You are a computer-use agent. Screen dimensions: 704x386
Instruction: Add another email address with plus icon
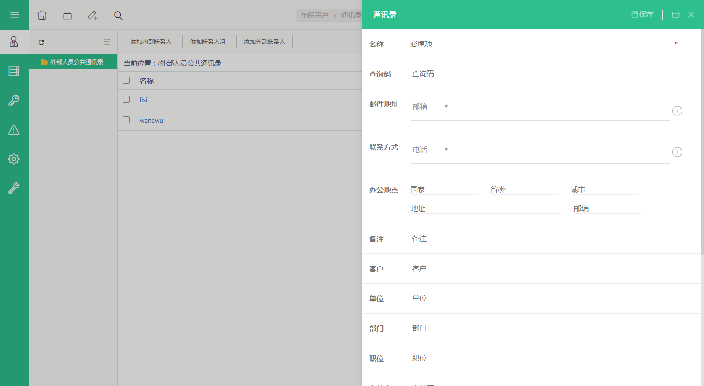coord(677,111)
